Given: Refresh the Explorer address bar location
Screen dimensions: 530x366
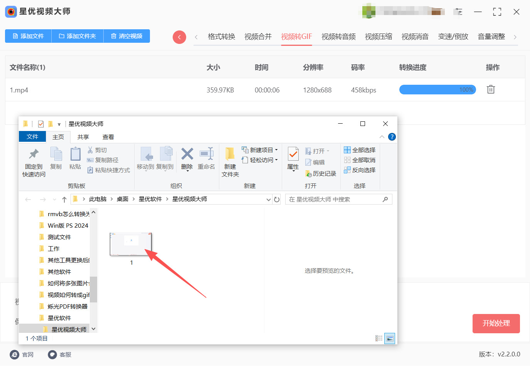Looking at the screenshot, I should point(277,199).
